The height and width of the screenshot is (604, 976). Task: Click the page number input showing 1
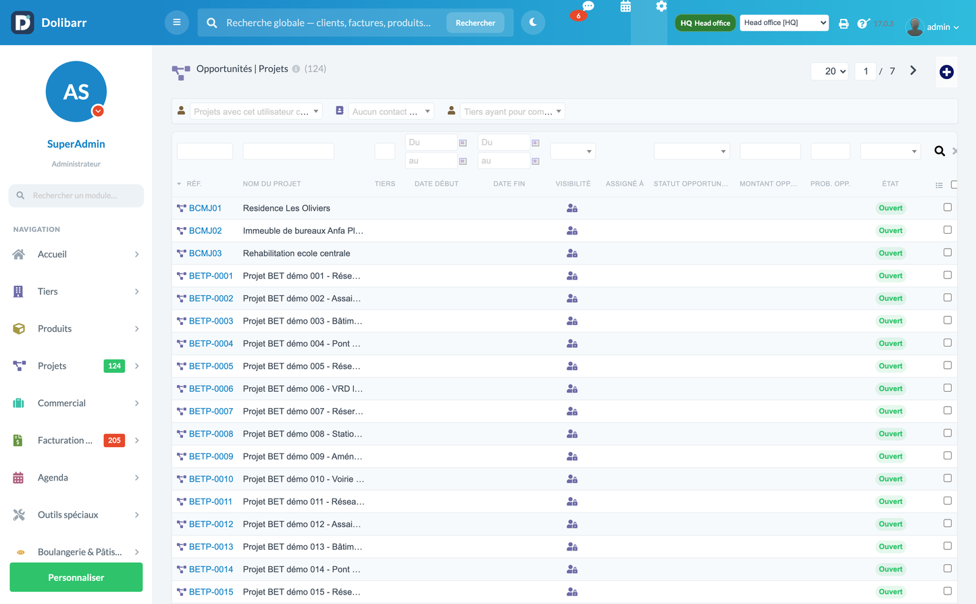[x=865, y=71]
